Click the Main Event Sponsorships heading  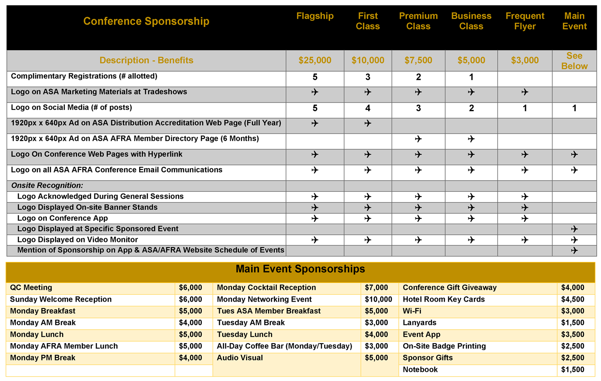(300, 269)
